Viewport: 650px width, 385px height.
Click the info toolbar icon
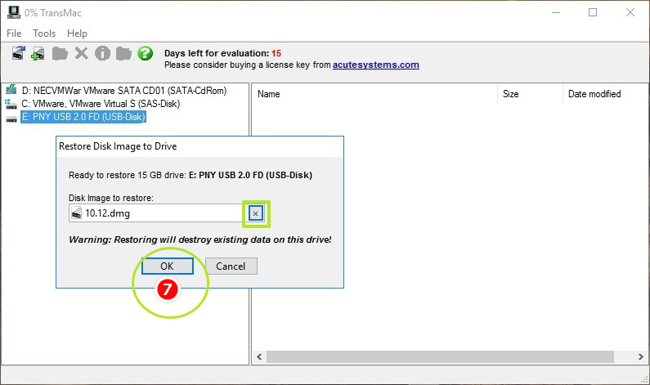coord(102,53)
